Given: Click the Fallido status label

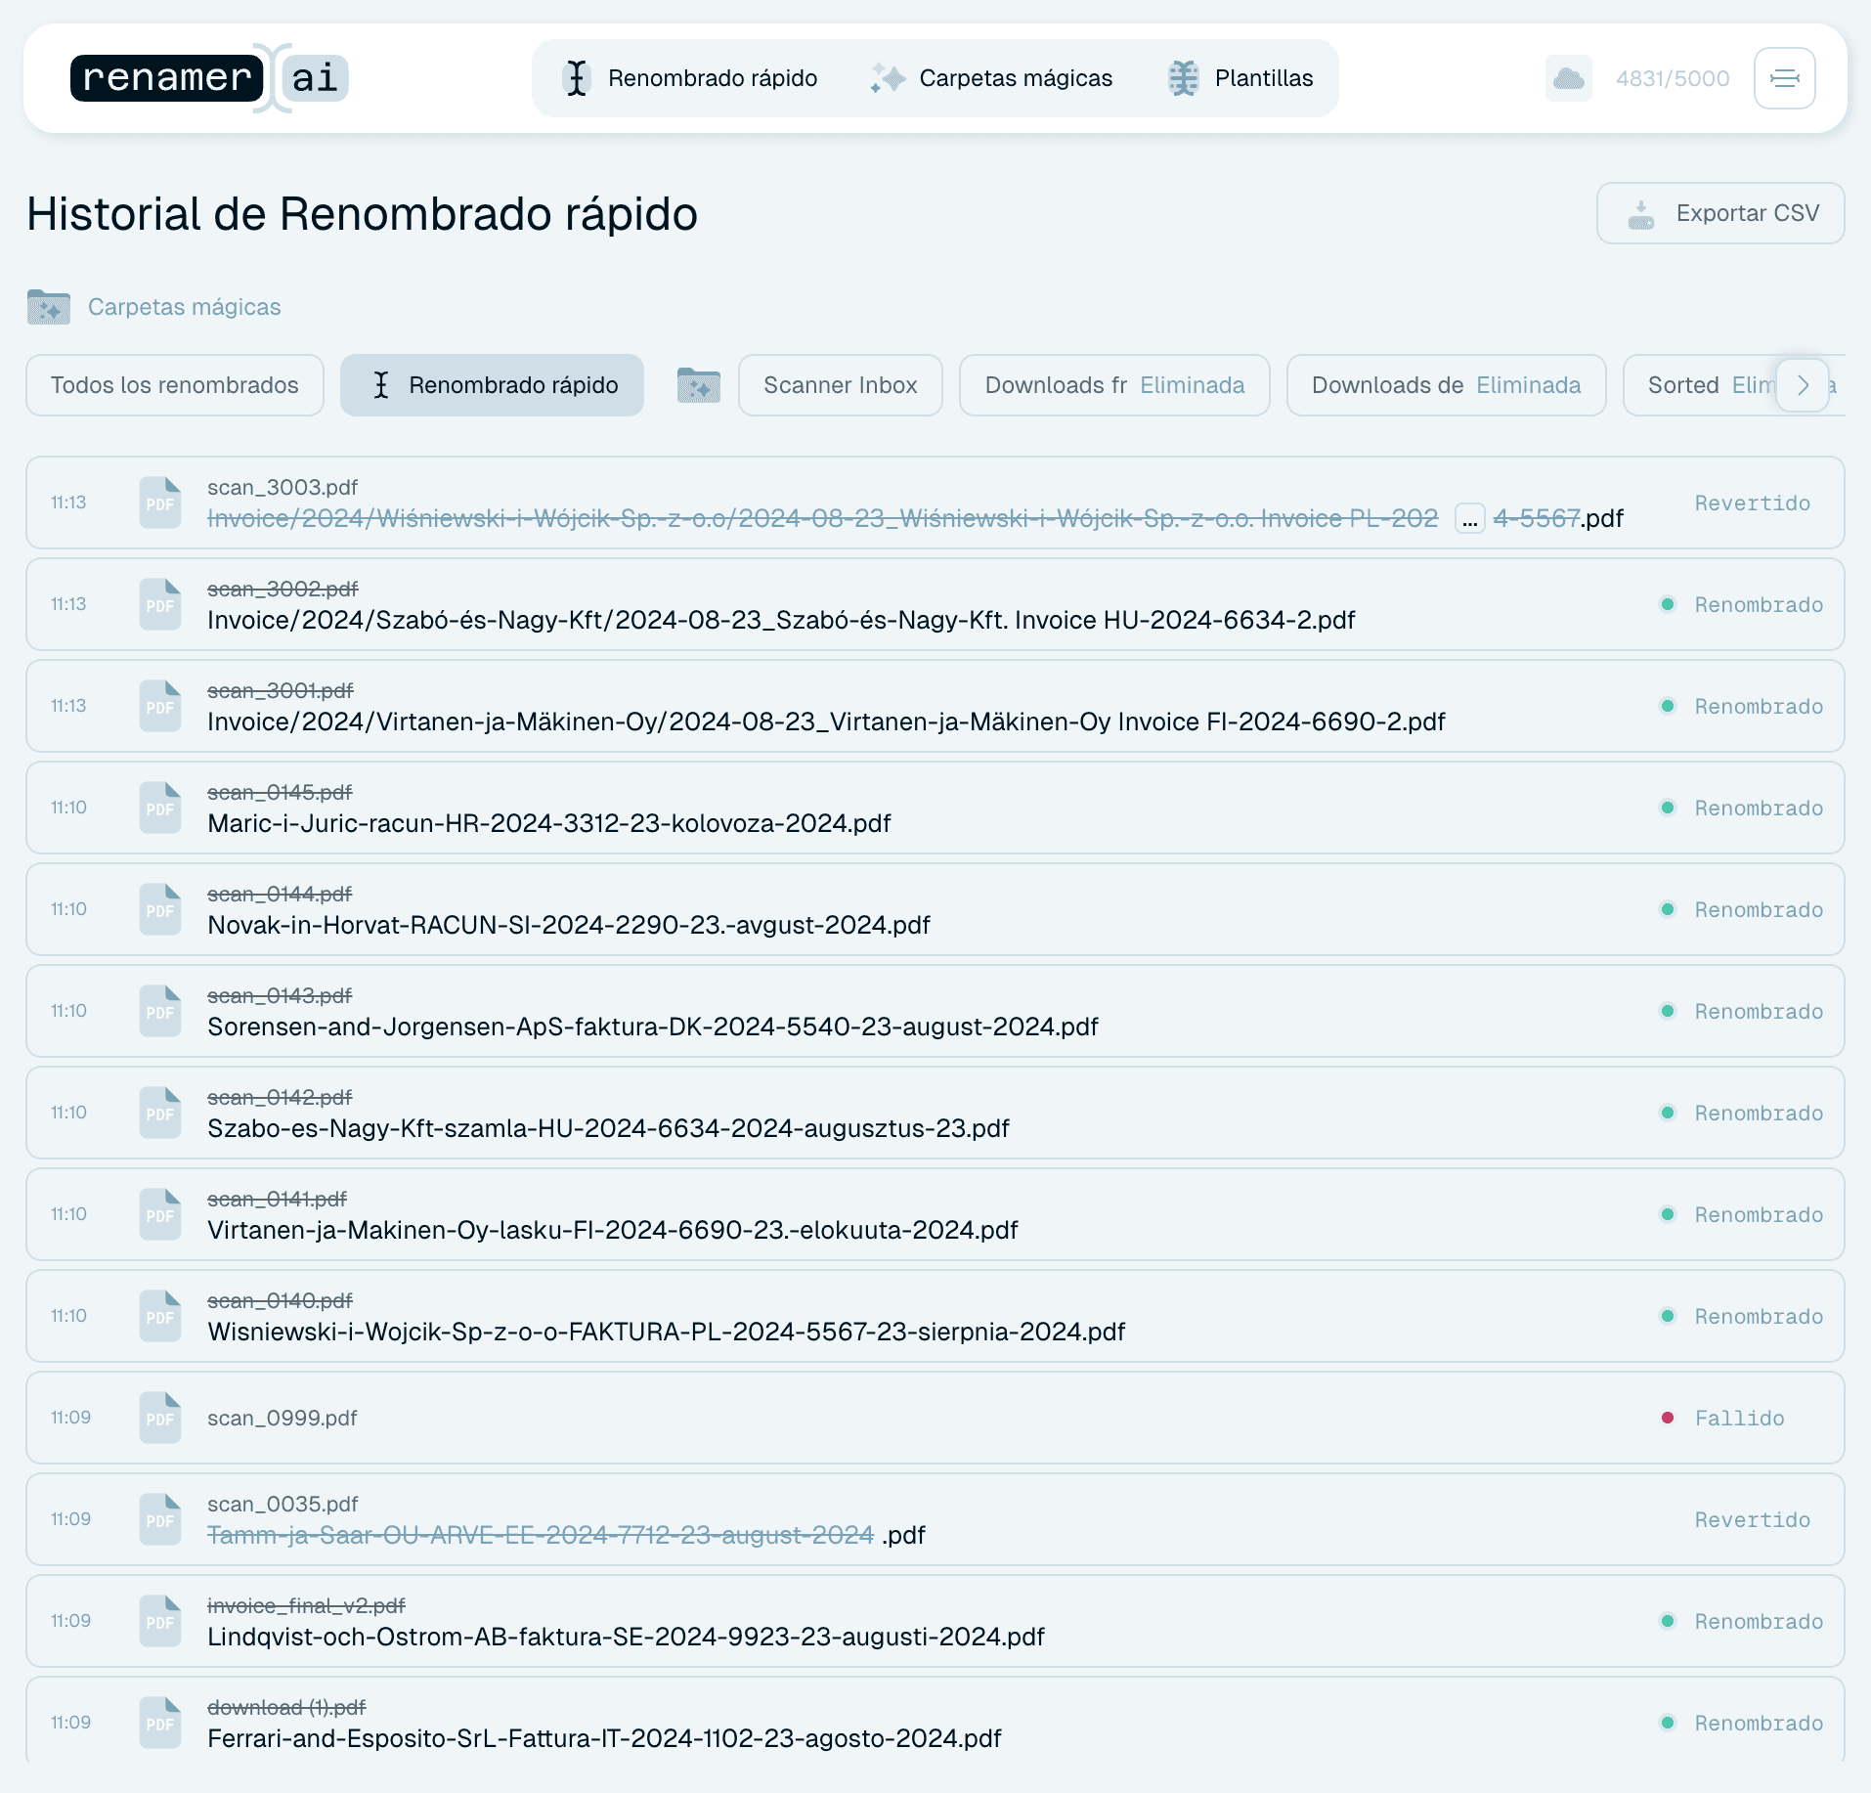Looking at the screenshot, I should click(1739, 1418).
